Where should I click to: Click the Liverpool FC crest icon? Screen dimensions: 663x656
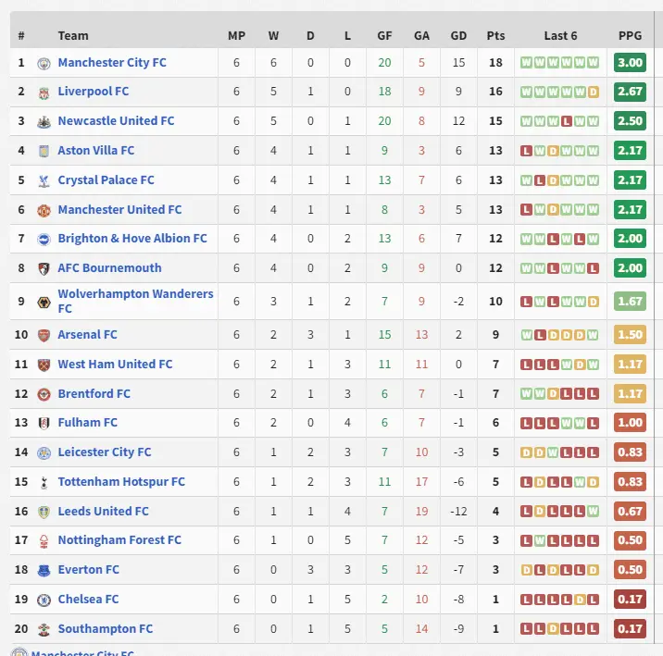point(43,92)
